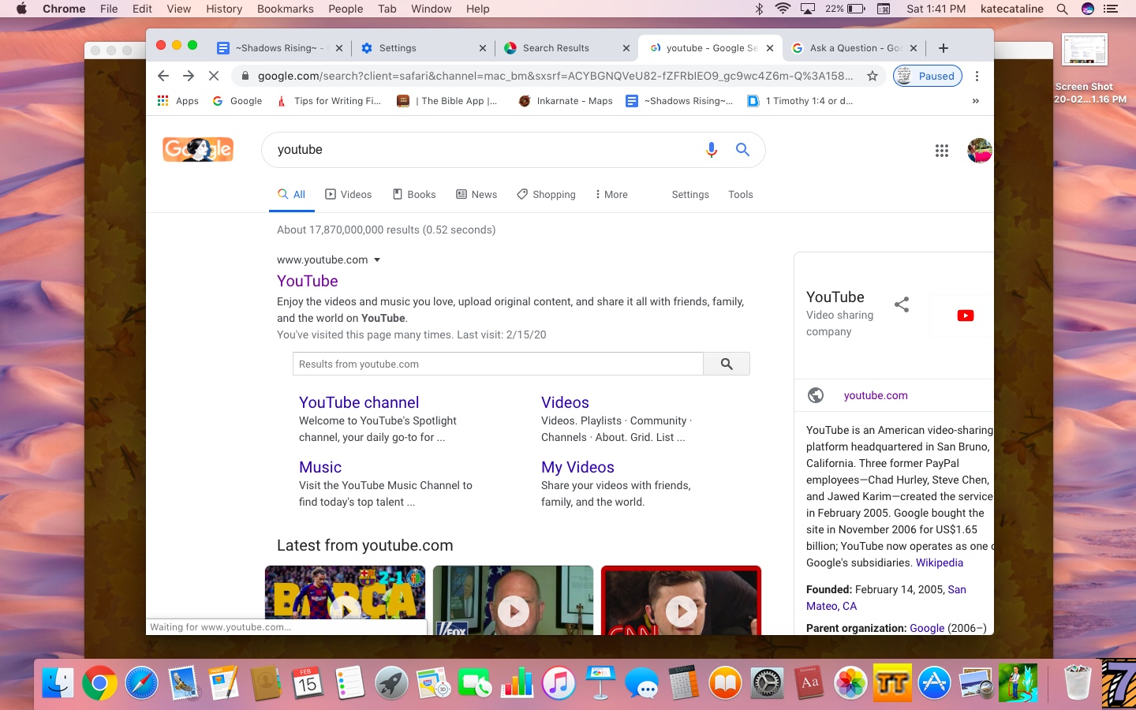Bookmark this page with the star icon
Screen dimensions: 1136x710
point(872,76)
